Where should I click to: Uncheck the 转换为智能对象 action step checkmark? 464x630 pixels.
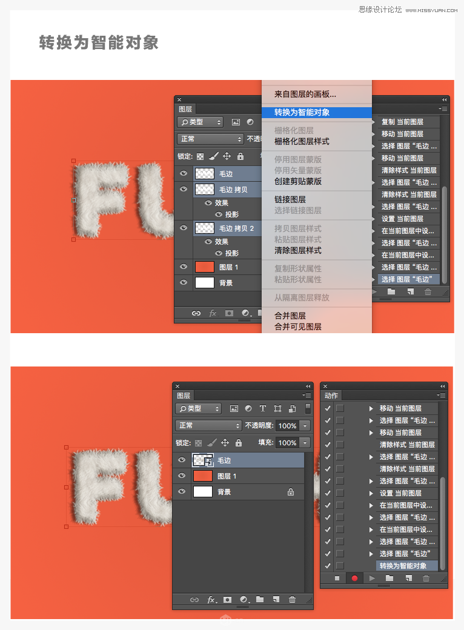coord(328,566)
